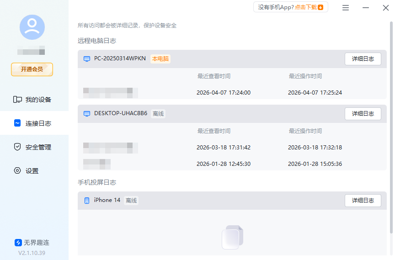
Task: Go to the 安全管理 menu item
Action: point(38,147)
